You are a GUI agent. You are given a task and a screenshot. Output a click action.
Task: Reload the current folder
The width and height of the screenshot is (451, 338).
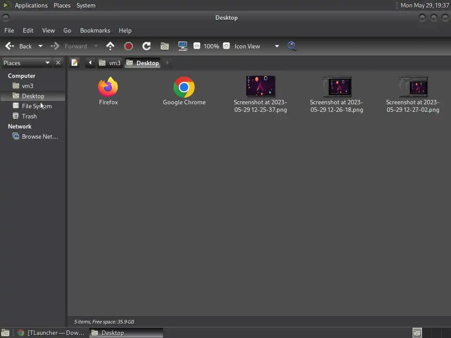point(147,46)
